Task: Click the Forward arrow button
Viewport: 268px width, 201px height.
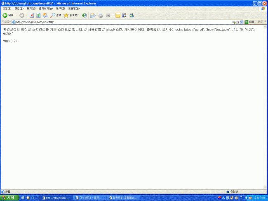Action: (x=21, y=15)
